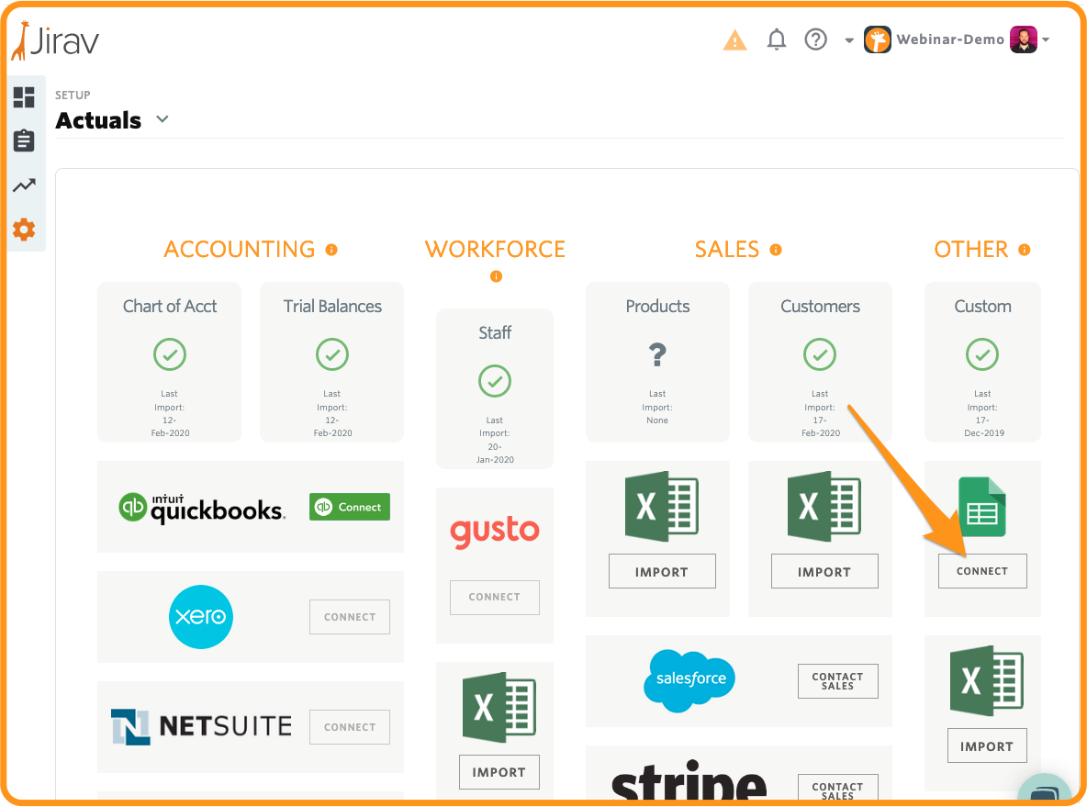
Task: Click the Gusto logo
Action: click(495, 531)
